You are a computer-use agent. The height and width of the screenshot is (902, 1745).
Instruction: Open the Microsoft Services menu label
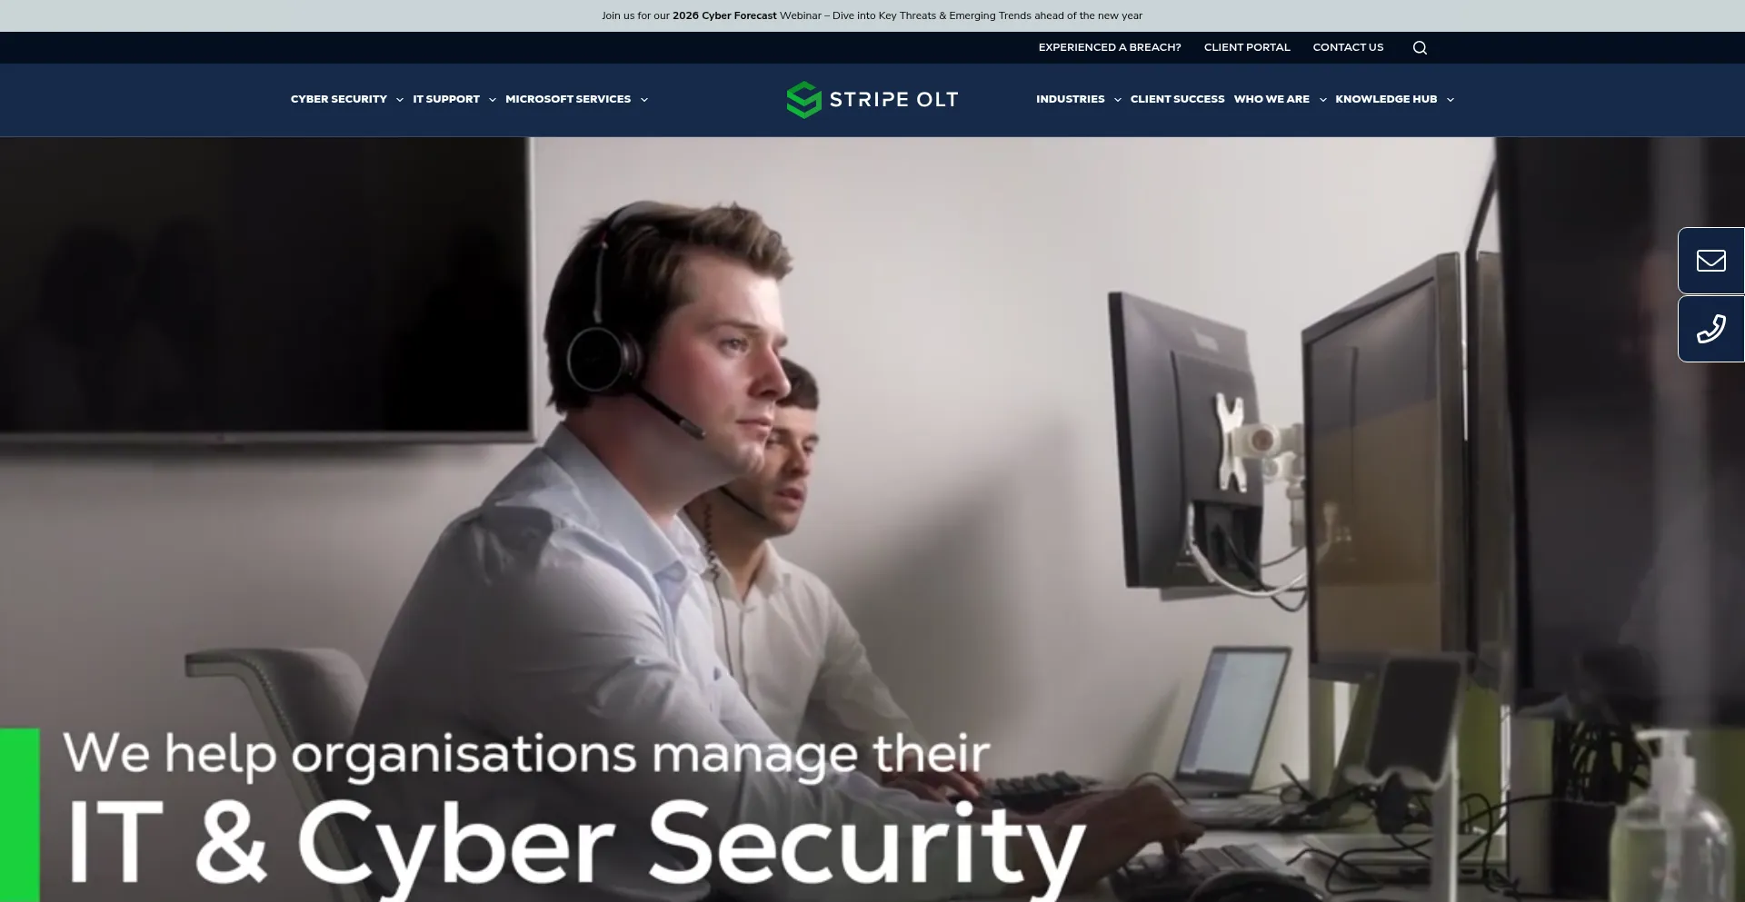tap(568, 99)
